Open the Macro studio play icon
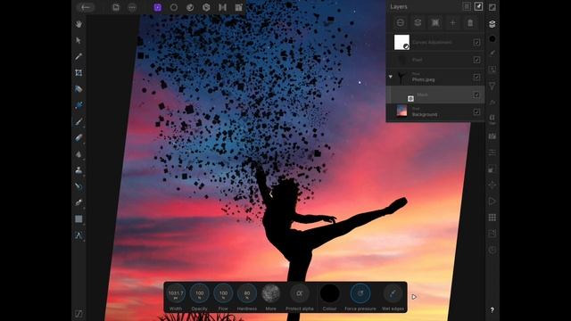Screen dimensions: 571x321 pos(492,202)
